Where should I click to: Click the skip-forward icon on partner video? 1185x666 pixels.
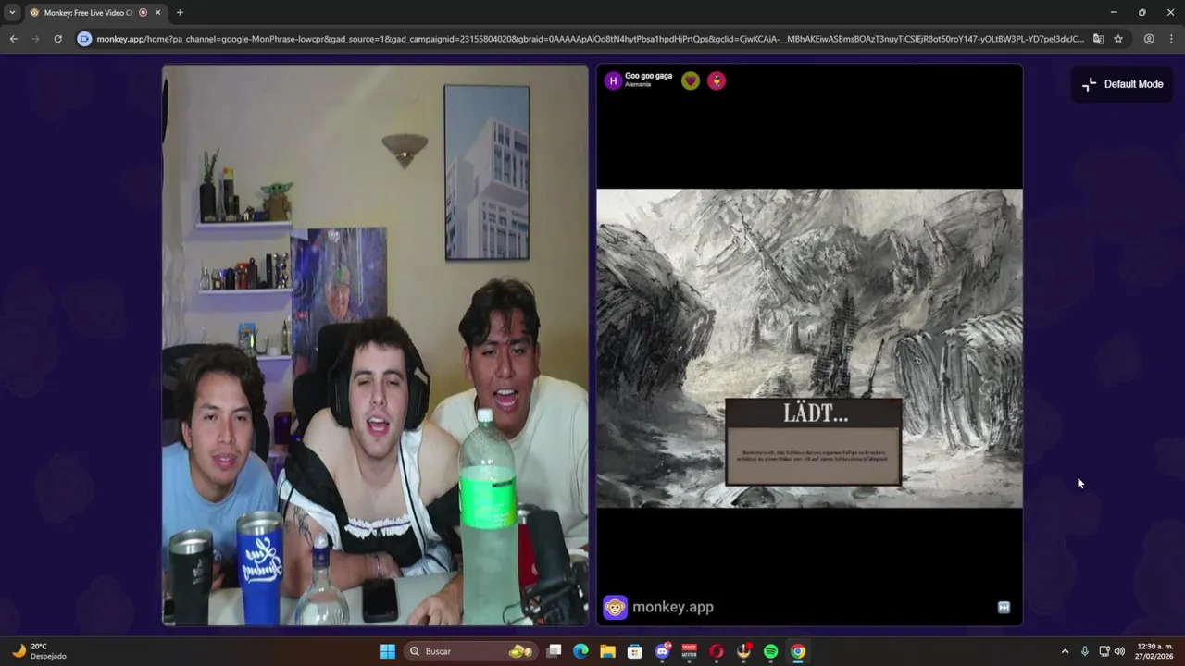click(x=1004, y=608)
